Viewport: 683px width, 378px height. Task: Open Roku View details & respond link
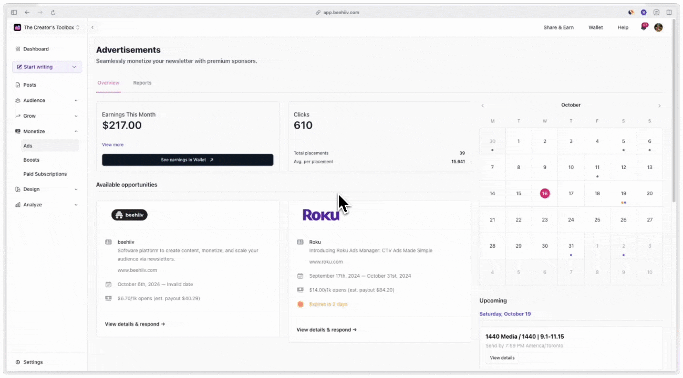coord(327,330)
